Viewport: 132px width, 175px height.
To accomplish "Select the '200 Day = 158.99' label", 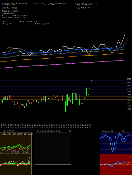I will point(11,11).
